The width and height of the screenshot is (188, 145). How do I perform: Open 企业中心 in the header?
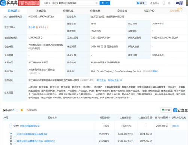tap(155, 3)
